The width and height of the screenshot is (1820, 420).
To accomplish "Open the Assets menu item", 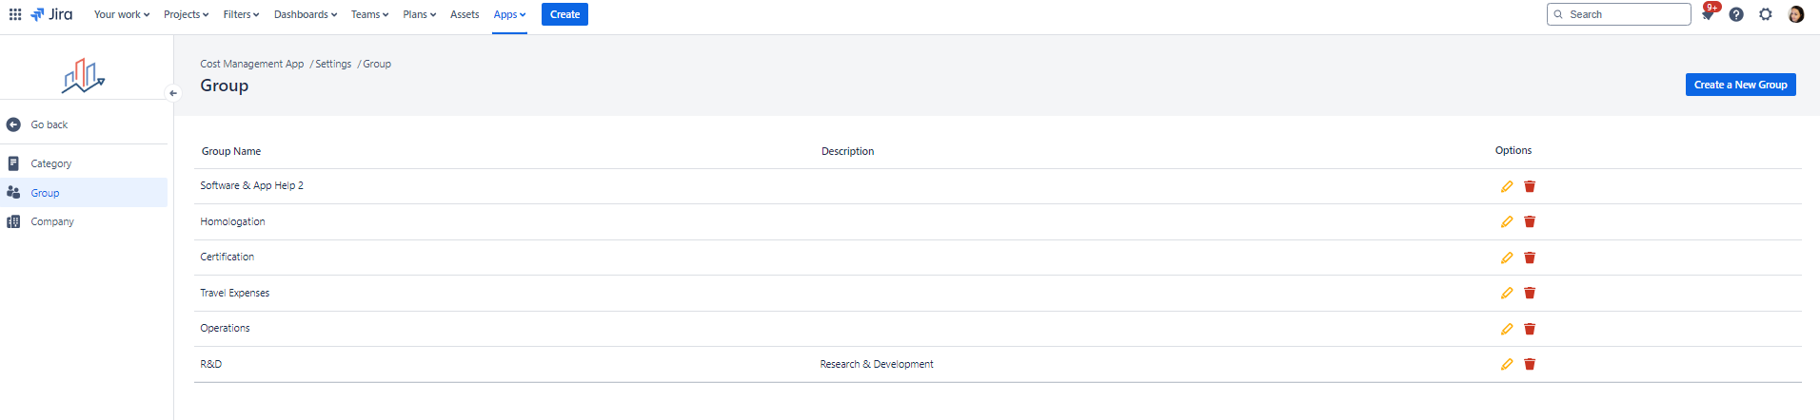I will click(465, 14).
